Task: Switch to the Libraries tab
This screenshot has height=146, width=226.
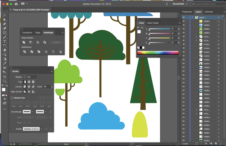Action: click(x=209, y=12)
